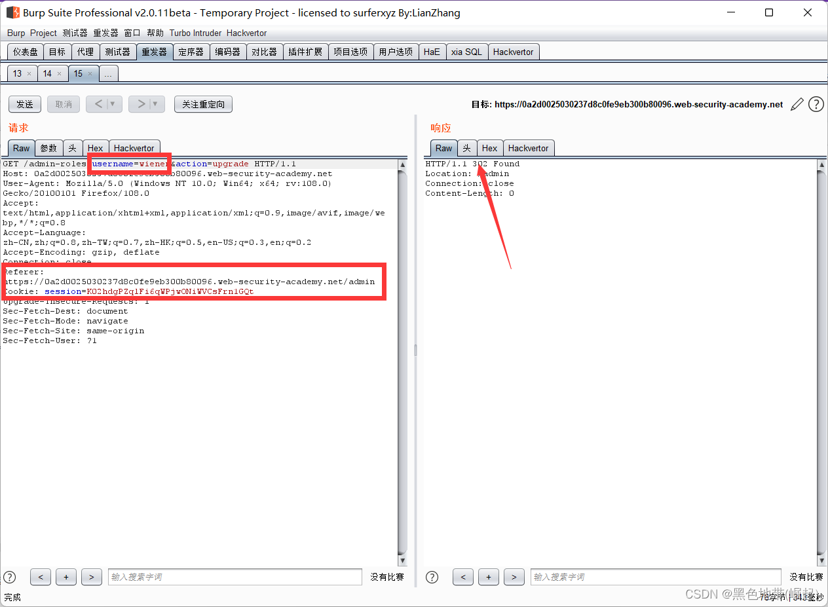The height and width of the screenshot is (607, 828).
Task: Select the Hex tab in response panel
Action: (x=489, y=148)
